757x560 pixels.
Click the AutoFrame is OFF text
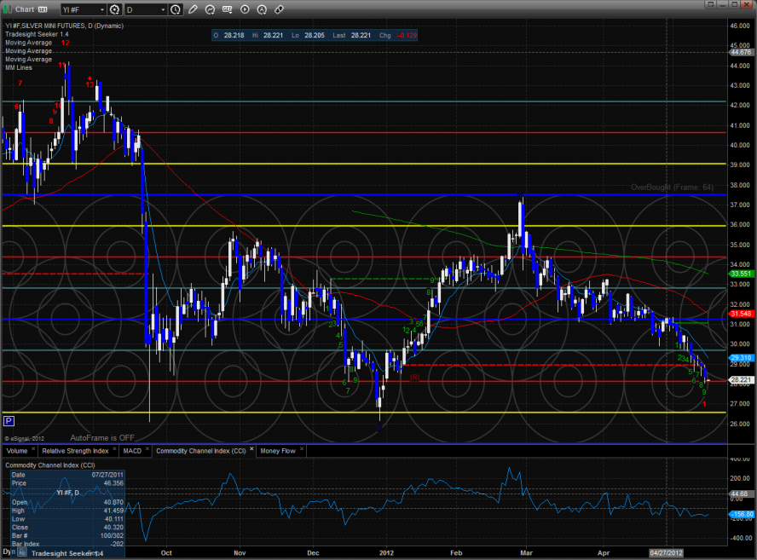[x=103, y=436]
